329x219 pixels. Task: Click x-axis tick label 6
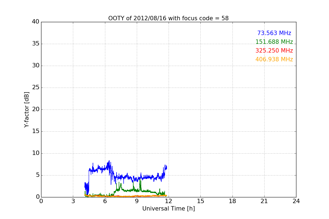(x=105, y=201)
